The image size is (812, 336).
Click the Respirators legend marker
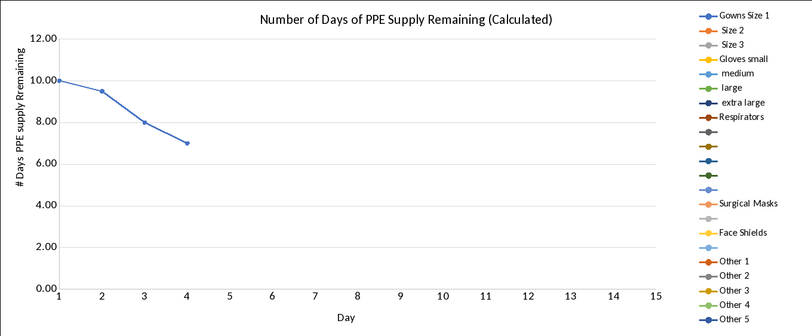click(x=708, y=118)
